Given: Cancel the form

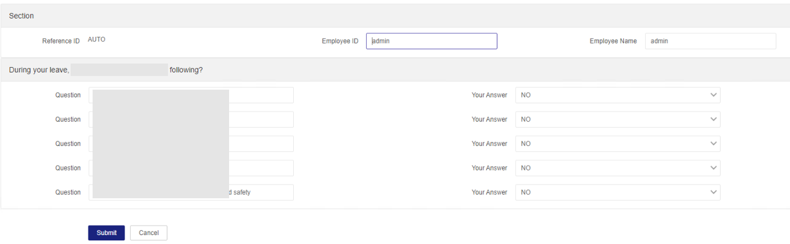Looking at the screenshot, I should [x=148, y=233].
